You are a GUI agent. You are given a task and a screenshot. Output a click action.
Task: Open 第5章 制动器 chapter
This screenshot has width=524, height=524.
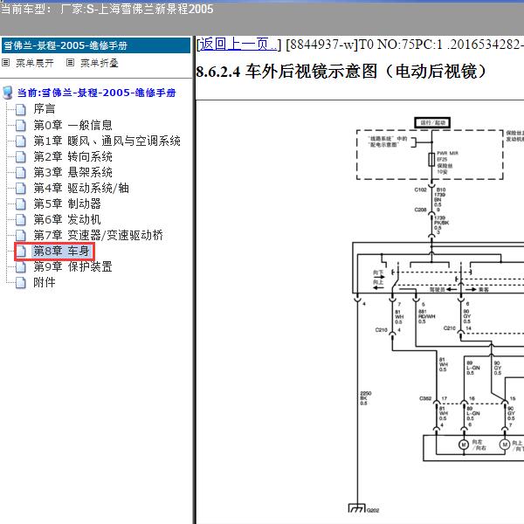coord(67,203)
